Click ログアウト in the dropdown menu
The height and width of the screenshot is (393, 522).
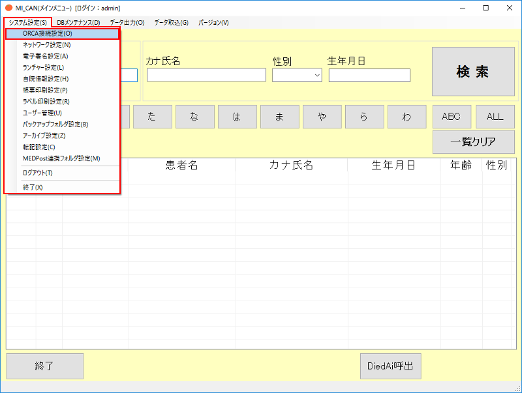pyautogui.click(x=37, y=173)
